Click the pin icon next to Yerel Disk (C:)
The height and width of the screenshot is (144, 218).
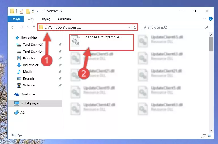[x=60, y=45]
